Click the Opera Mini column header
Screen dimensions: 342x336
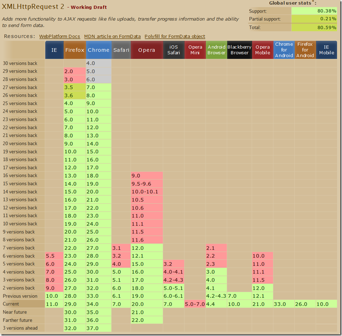195,50
